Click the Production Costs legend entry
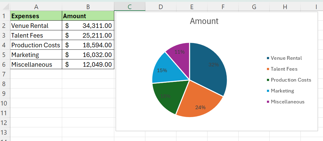This screenshot has height=141, width=323. 291,80
